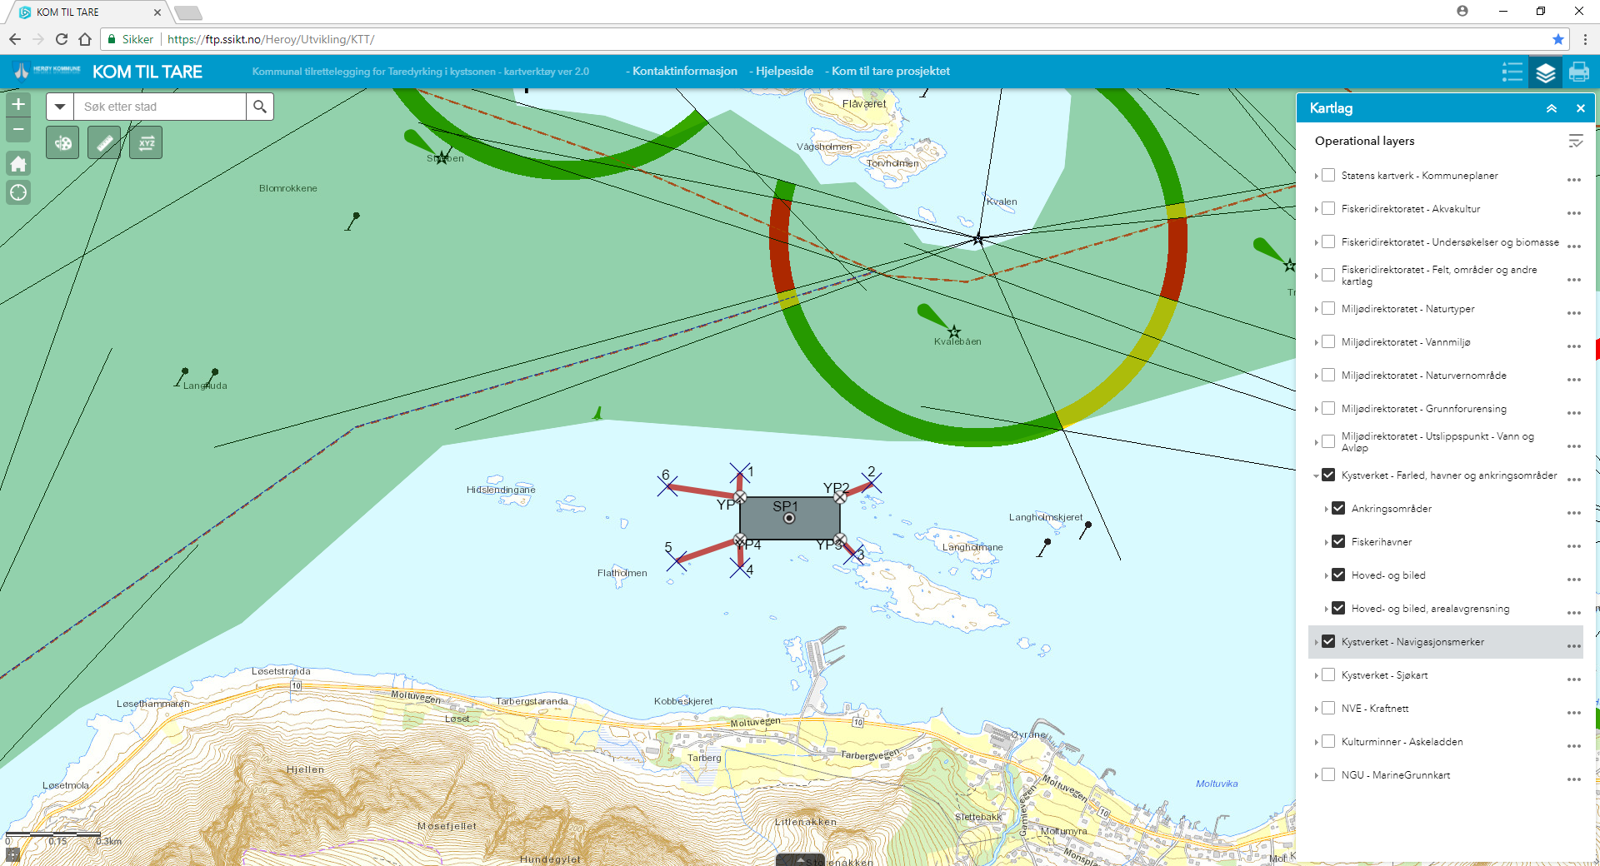Open the XYZ coordinate conversion tool

coord(146,143)
